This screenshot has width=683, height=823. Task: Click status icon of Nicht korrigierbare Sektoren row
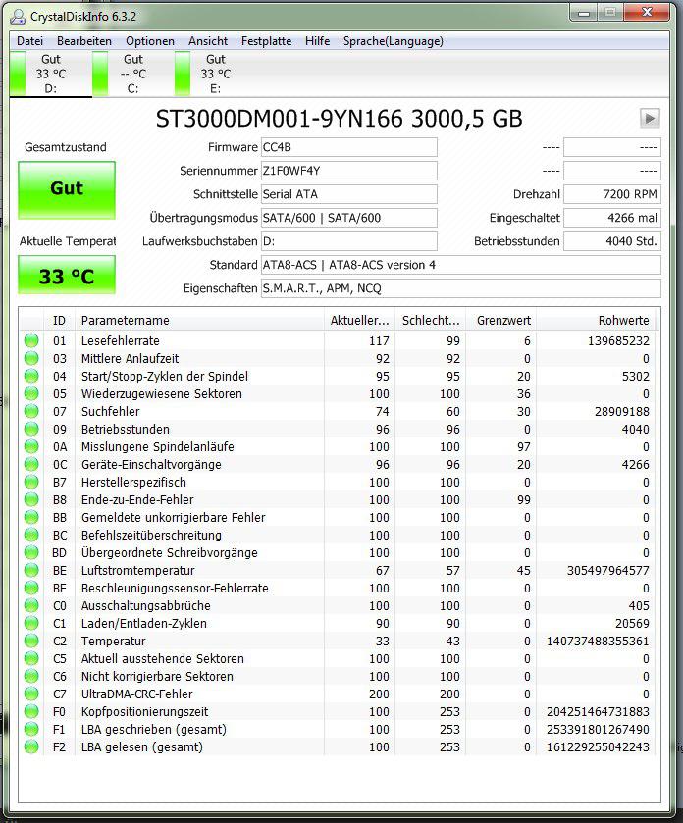[x=31, y=676]
